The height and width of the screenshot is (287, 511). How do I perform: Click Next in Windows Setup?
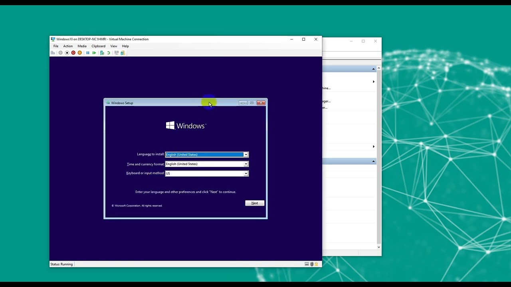tap(255, 203)
